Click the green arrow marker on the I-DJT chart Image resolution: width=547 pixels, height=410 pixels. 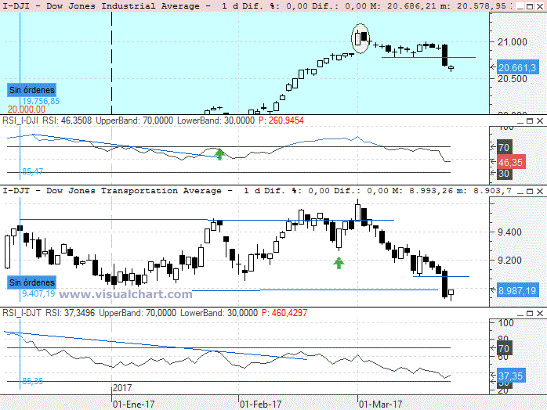(x=339, y=263)
